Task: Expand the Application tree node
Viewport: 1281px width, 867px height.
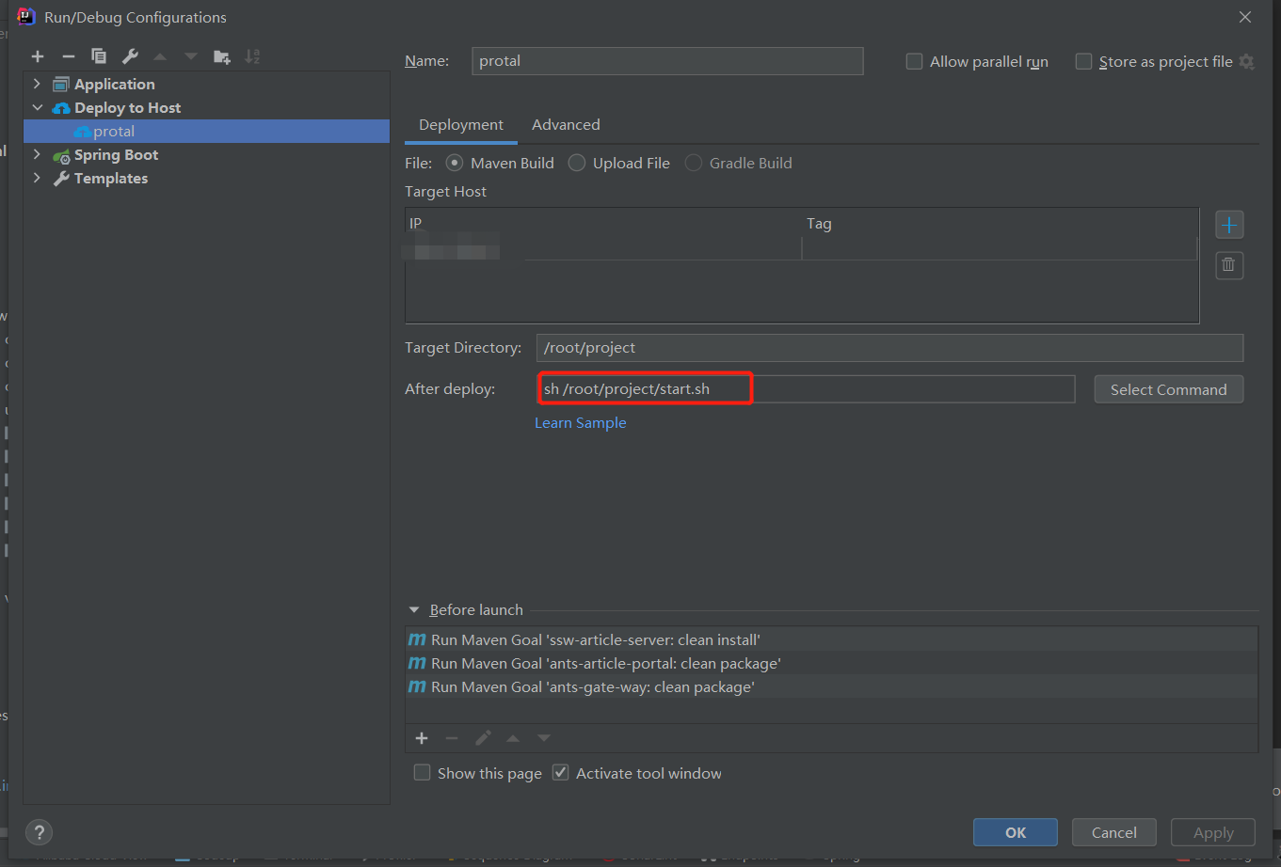Action: pos(38,85)
